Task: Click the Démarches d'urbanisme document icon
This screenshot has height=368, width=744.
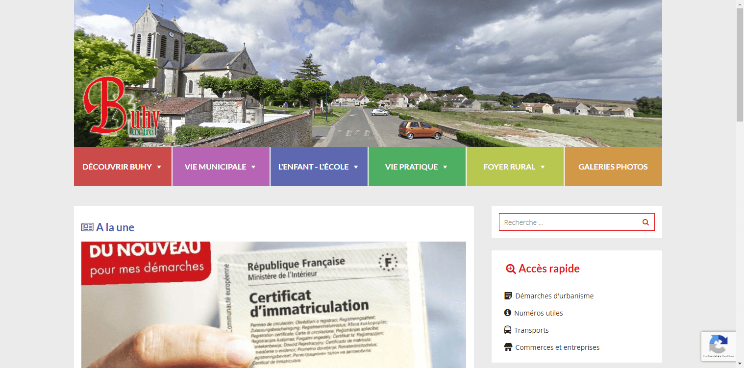Action: [508, 296]
